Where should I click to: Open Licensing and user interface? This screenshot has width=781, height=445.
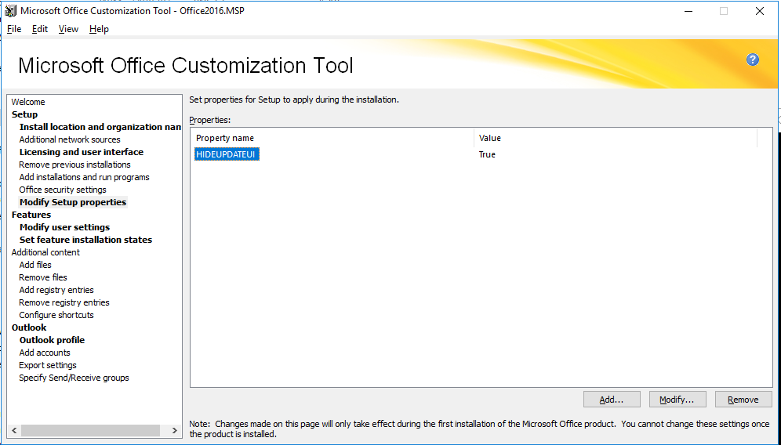point(82,152)
